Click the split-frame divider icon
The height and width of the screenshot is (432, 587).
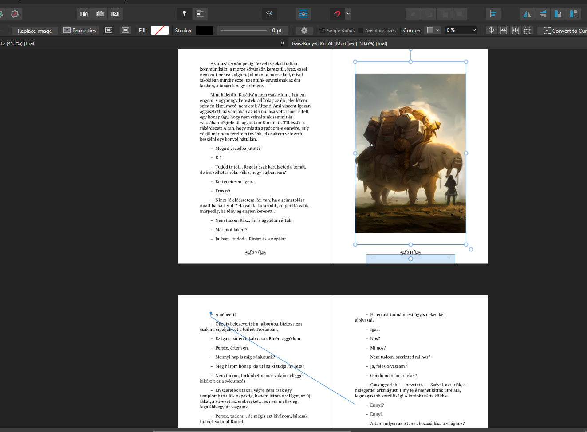[516, 30]
